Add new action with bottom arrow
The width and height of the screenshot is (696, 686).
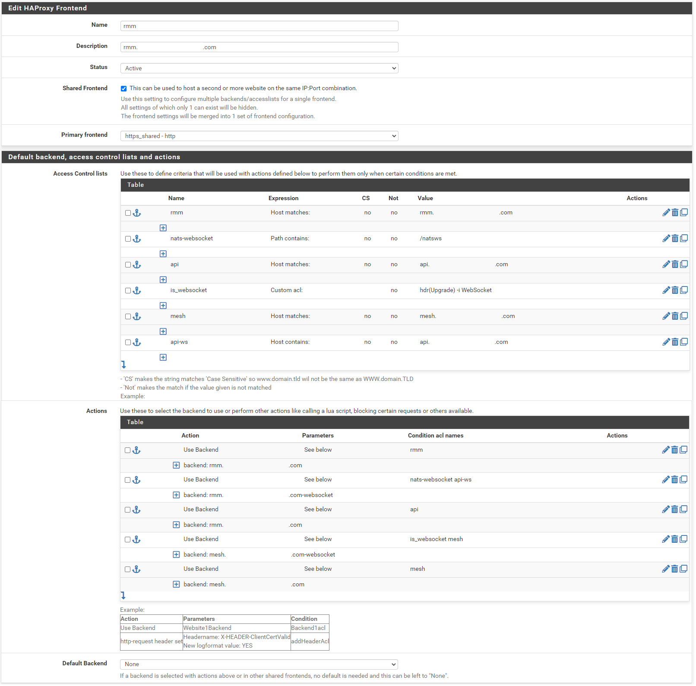(x=123, y=595)
